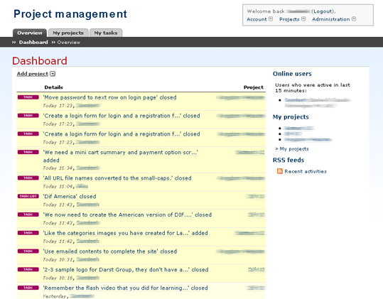
Task: Open 'Remember the flash video that you did for learning...' task
Action: point(125,288)
